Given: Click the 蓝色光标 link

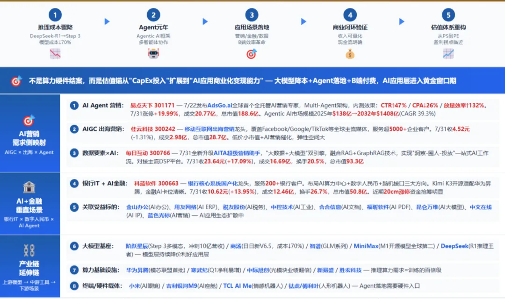Looking at the screenshot, I should point(159,215).
